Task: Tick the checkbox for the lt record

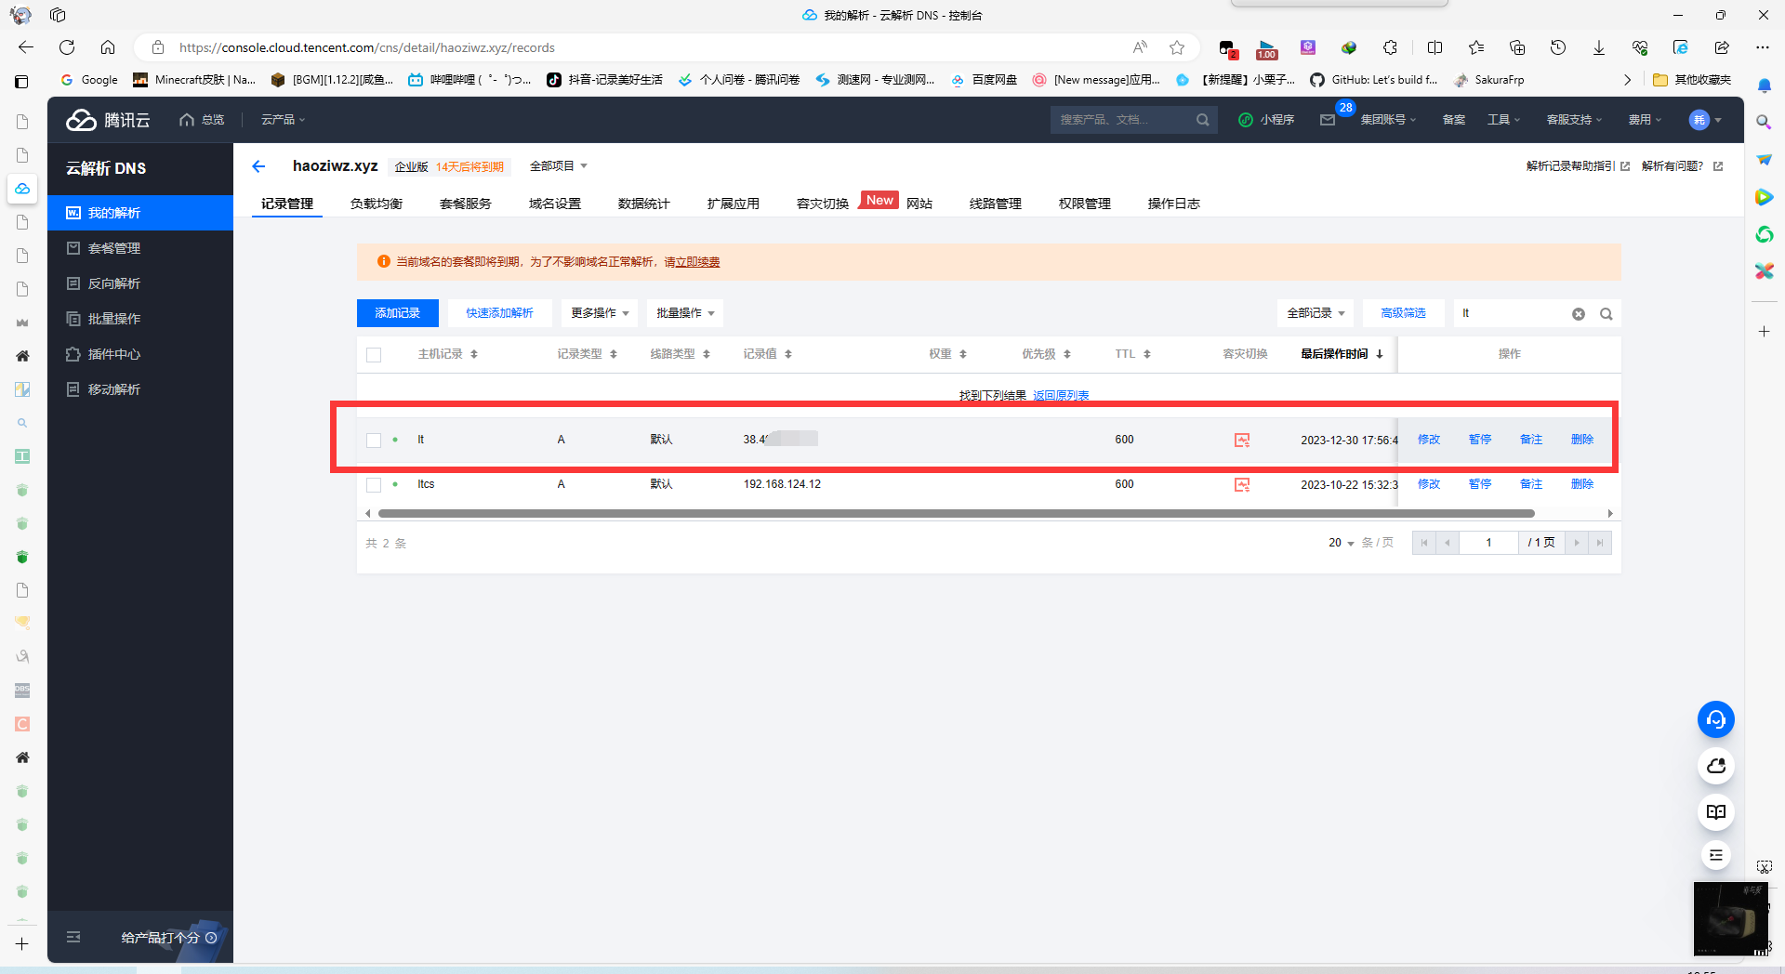Action: (x=374, y=441)
